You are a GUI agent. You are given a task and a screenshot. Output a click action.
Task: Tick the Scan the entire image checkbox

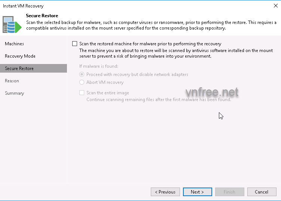pos(82,93)
